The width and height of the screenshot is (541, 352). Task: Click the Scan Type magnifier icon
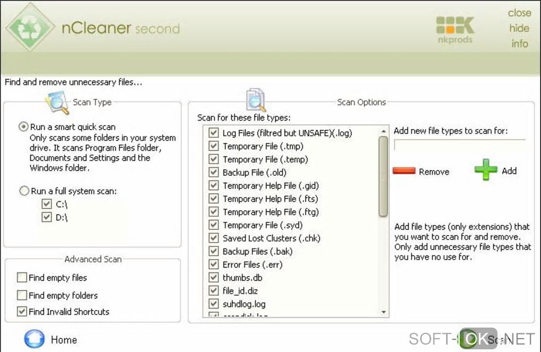coord(57,102)
